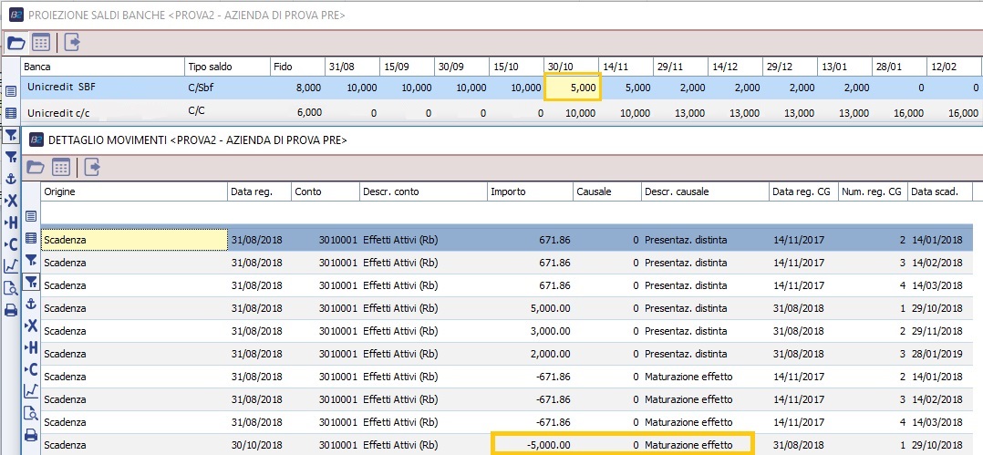Screen dimensions: 983x455
Task: Click the X icon in Proiezione Saldi Banche sidebar
Action: [x=11, y=201]
